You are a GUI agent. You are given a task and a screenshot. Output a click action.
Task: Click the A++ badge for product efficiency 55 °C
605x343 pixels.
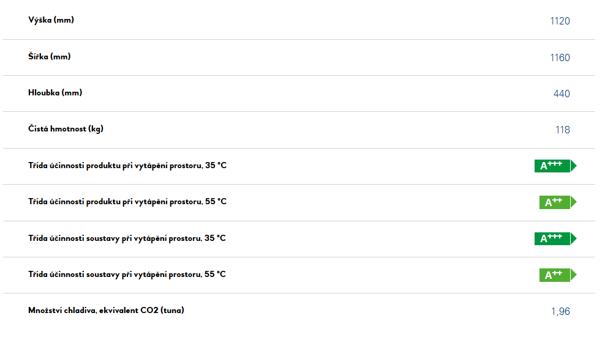click(558, 202)
